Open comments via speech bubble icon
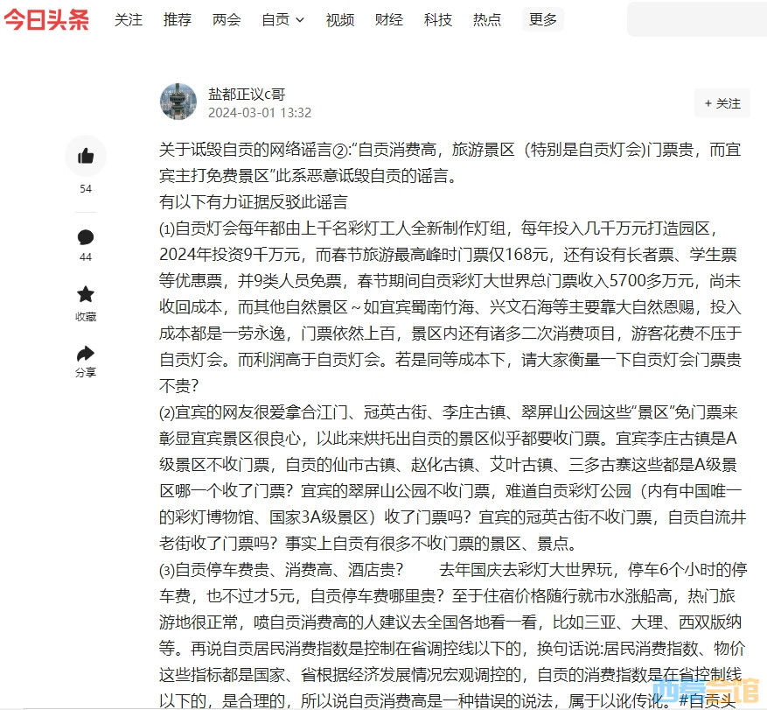 86,237
